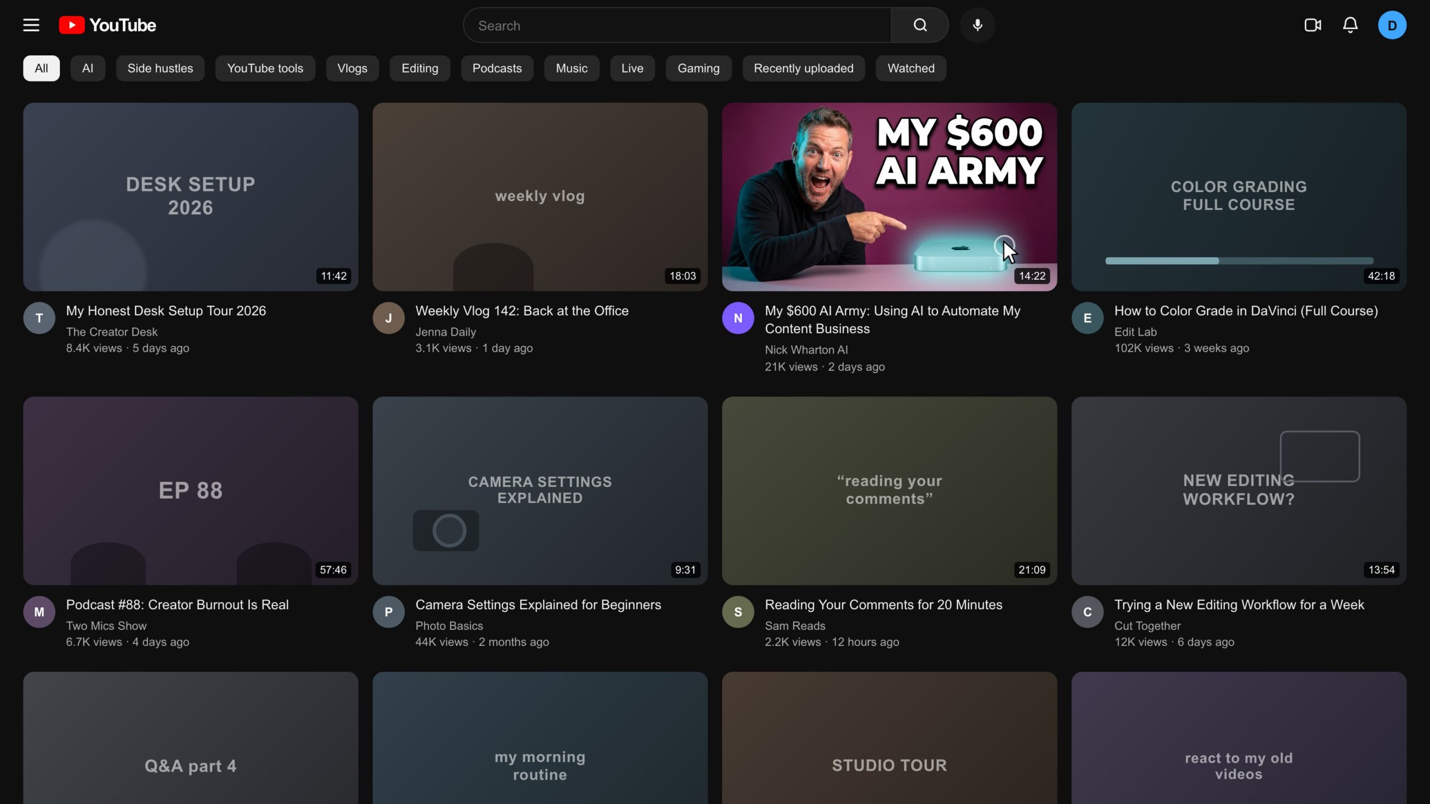
Task: Open my morning routine thumbnail
Action: (540, 738)
